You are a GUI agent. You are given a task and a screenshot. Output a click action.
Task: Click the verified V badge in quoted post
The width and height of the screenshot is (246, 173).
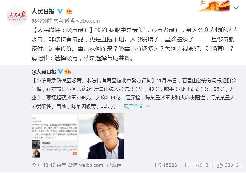point(60,72)
